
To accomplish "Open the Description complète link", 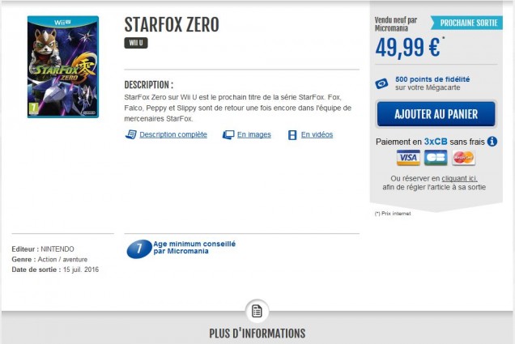I will (172, 135).
